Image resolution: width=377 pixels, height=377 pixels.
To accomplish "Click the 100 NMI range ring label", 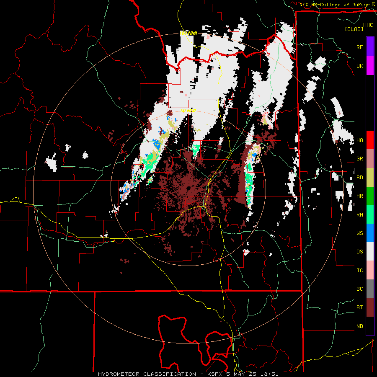I will 188,33.
